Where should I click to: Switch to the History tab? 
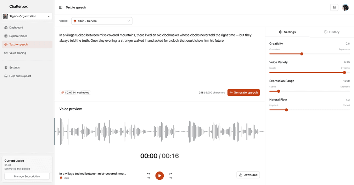(x=332, y=32)
